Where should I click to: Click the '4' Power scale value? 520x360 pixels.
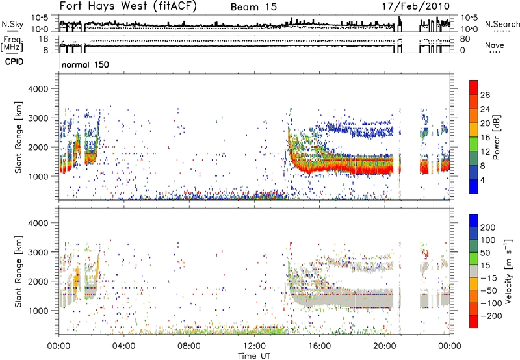tap(482, 180)
